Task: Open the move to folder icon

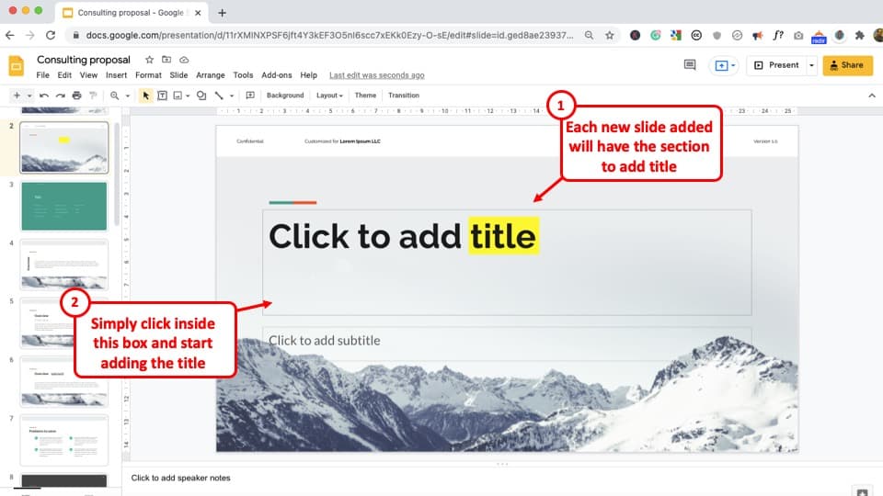Action: 166,60
